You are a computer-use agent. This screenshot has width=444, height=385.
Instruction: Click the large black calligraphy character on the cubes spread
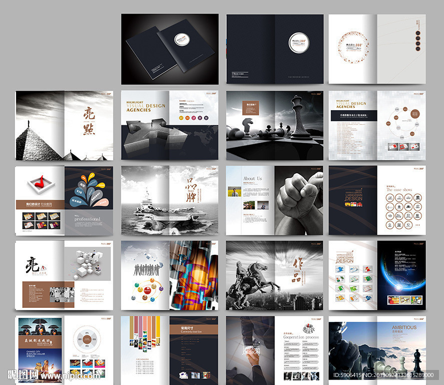[x=32, y=265]
